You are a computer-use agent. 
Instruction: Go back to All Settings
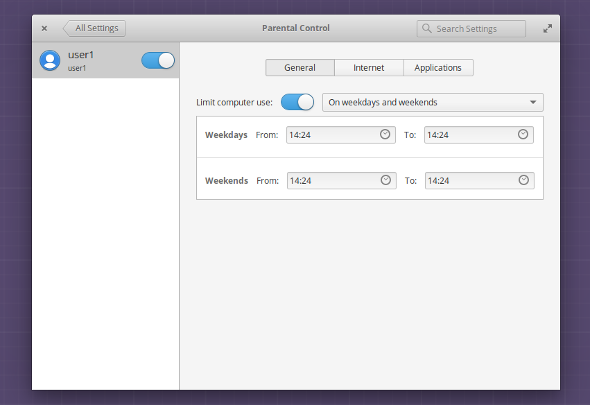pos(94,28)
